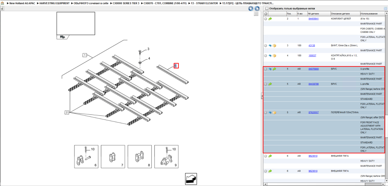Sort by 'Поз.' column header
388x186 pixels.
pos(291,14)
